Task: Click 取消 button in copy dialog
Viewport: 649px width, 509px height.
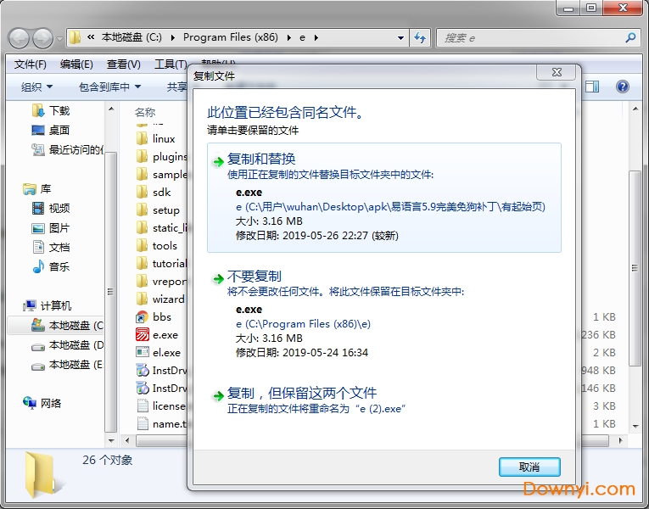Action: tap(529, 467)
